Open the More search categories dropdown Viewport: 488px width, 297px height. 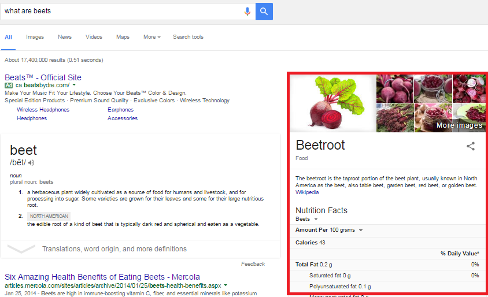(x=152, y=37)
